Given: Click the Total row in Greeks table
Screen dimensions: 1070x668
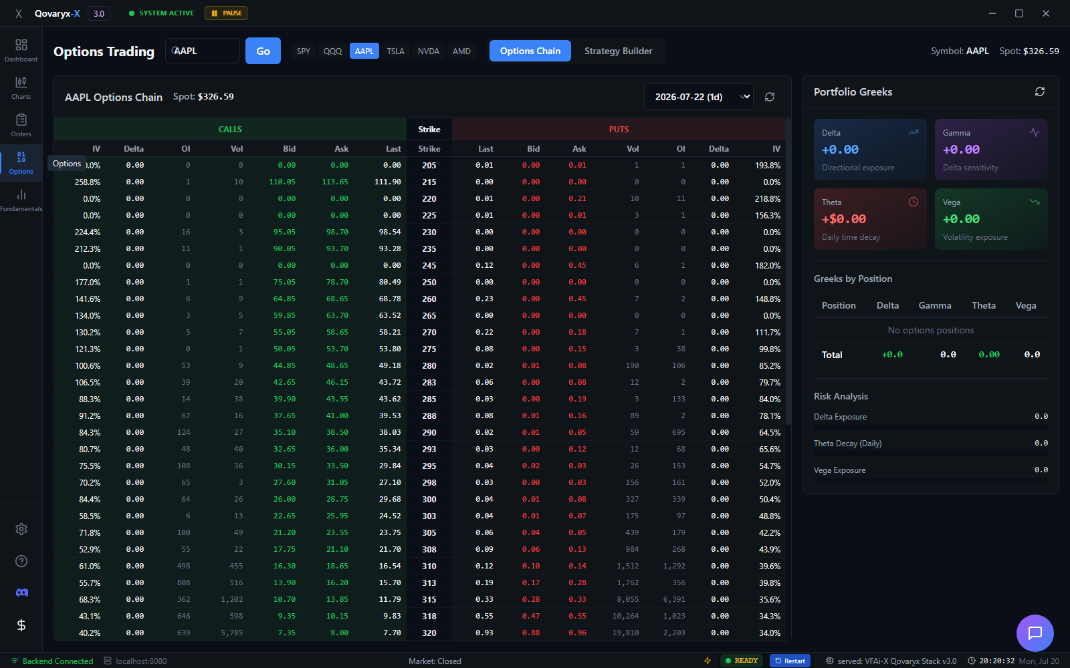Looking at the screenshot, I should (931, 355).
